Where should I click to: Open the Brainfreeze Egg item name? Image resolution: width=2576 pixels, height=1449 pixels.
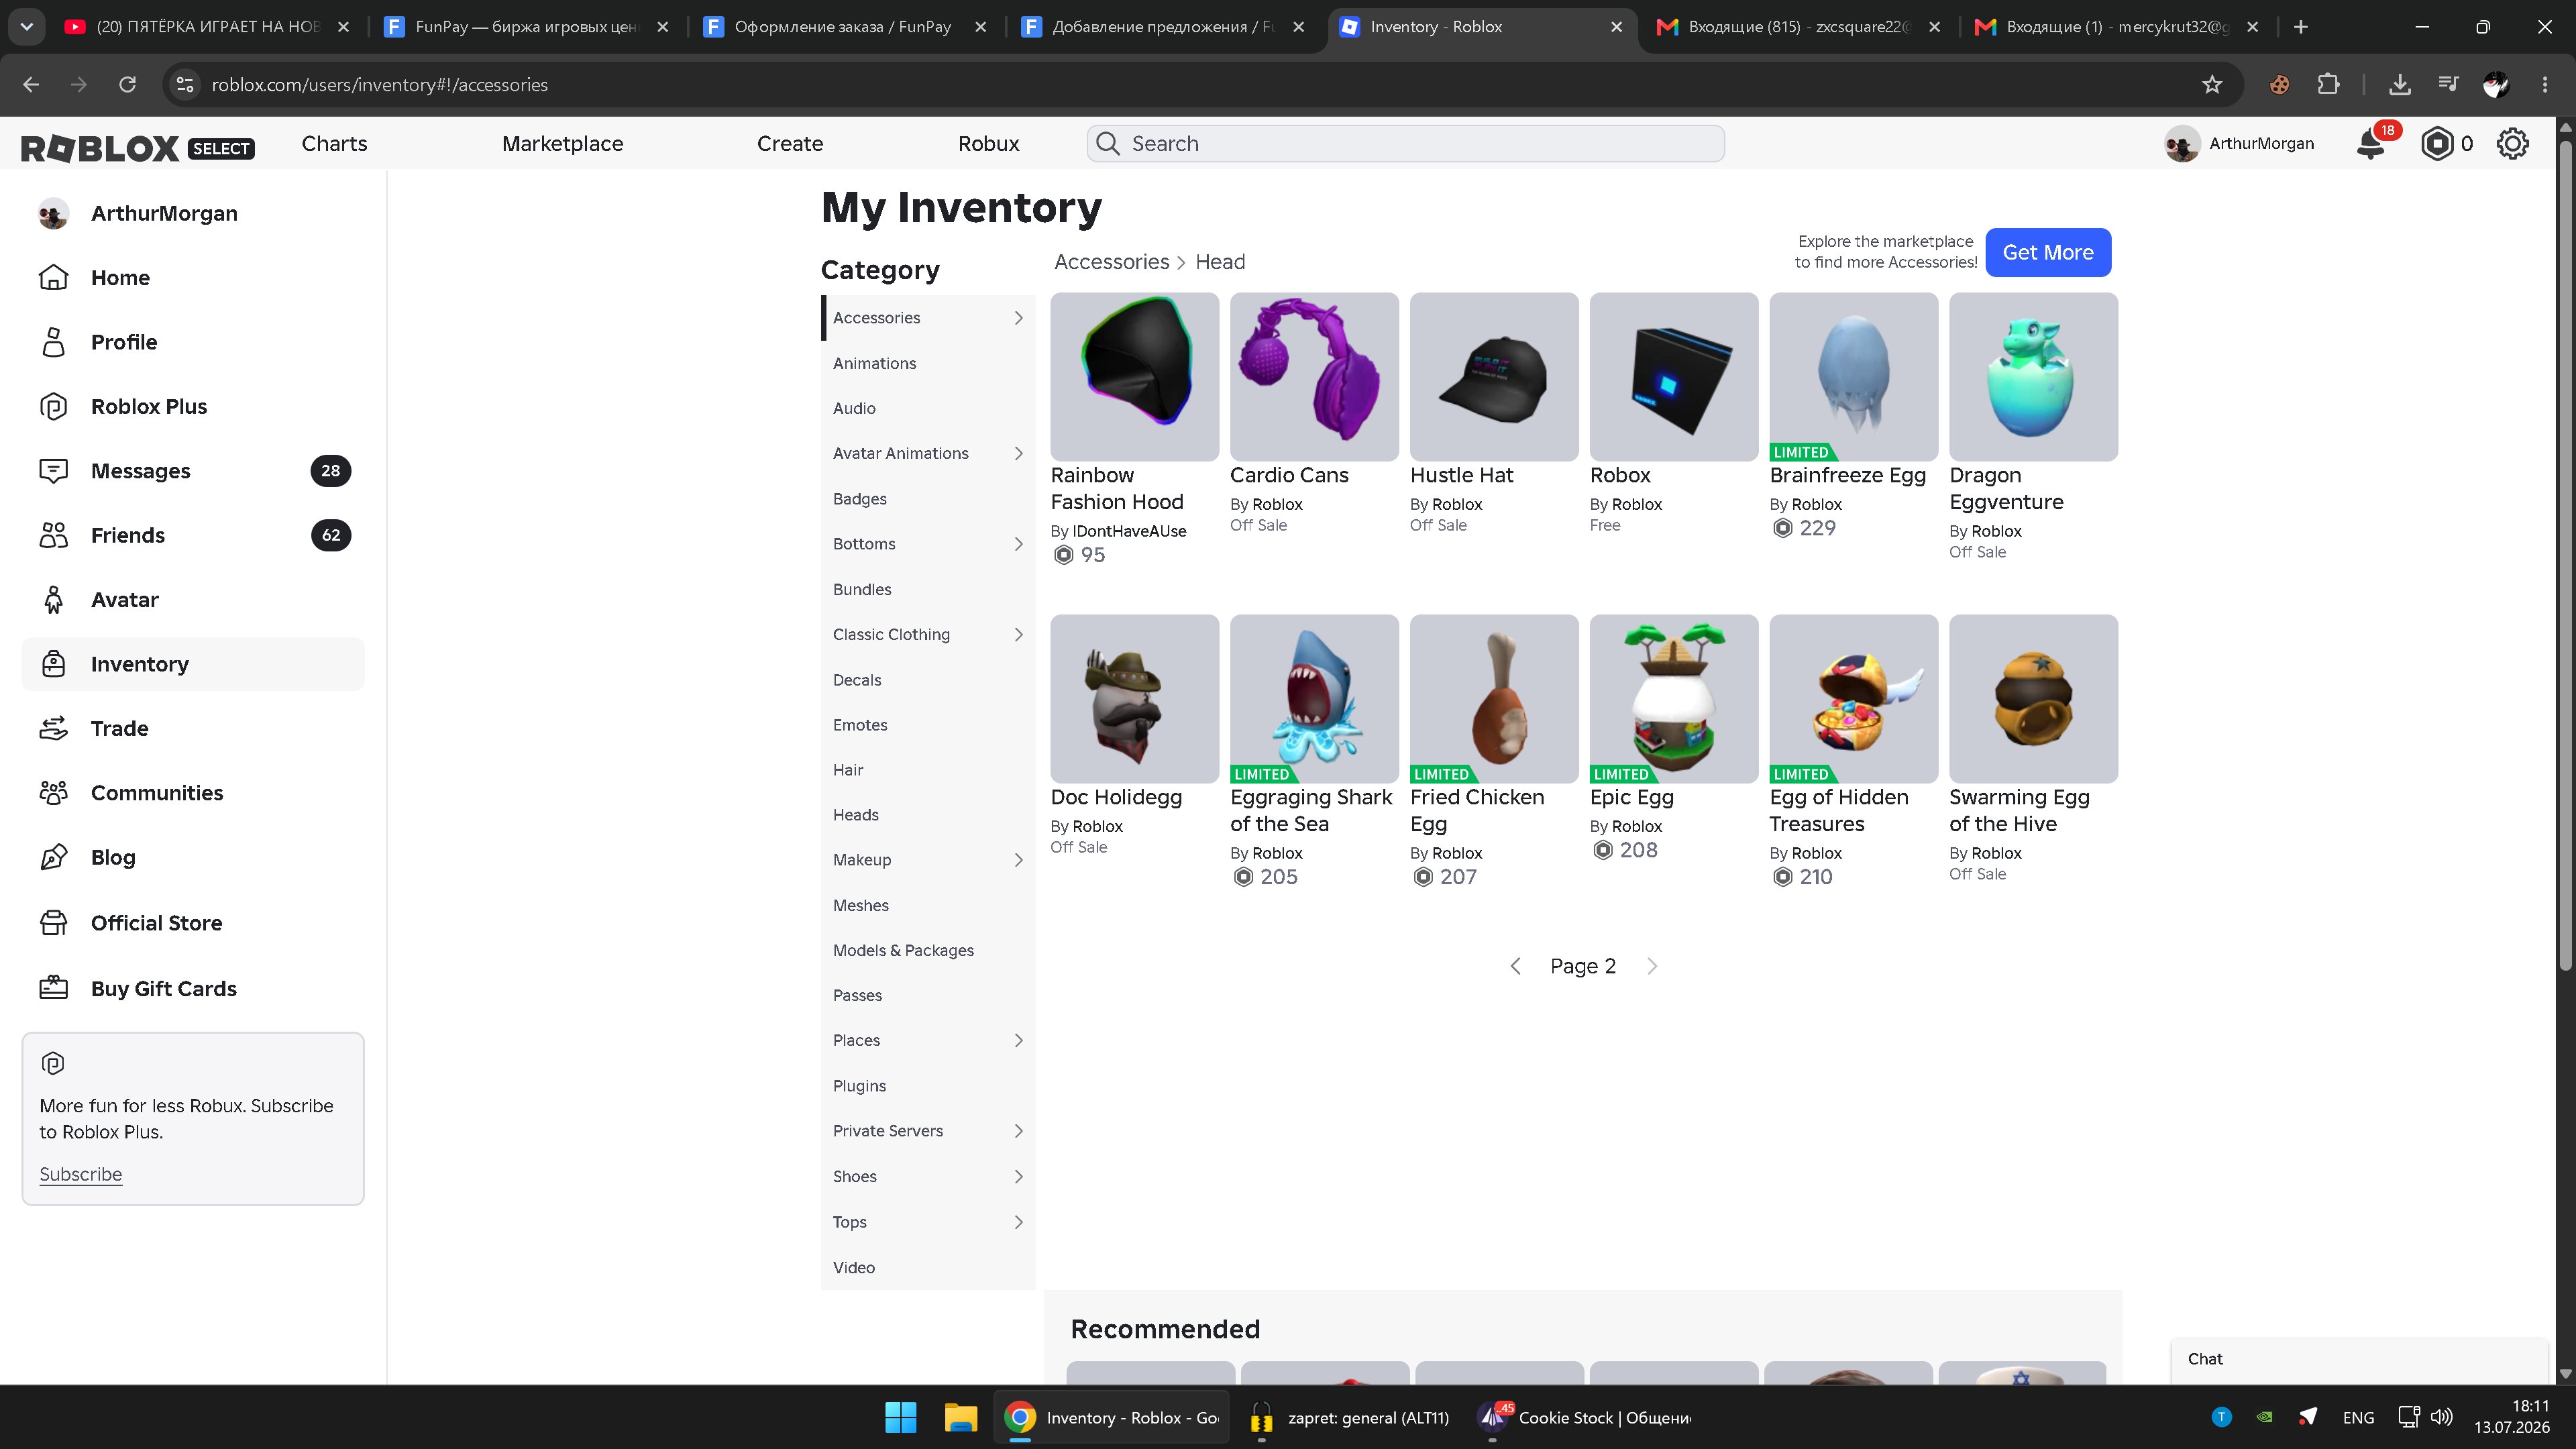[x=1847, y=475]
